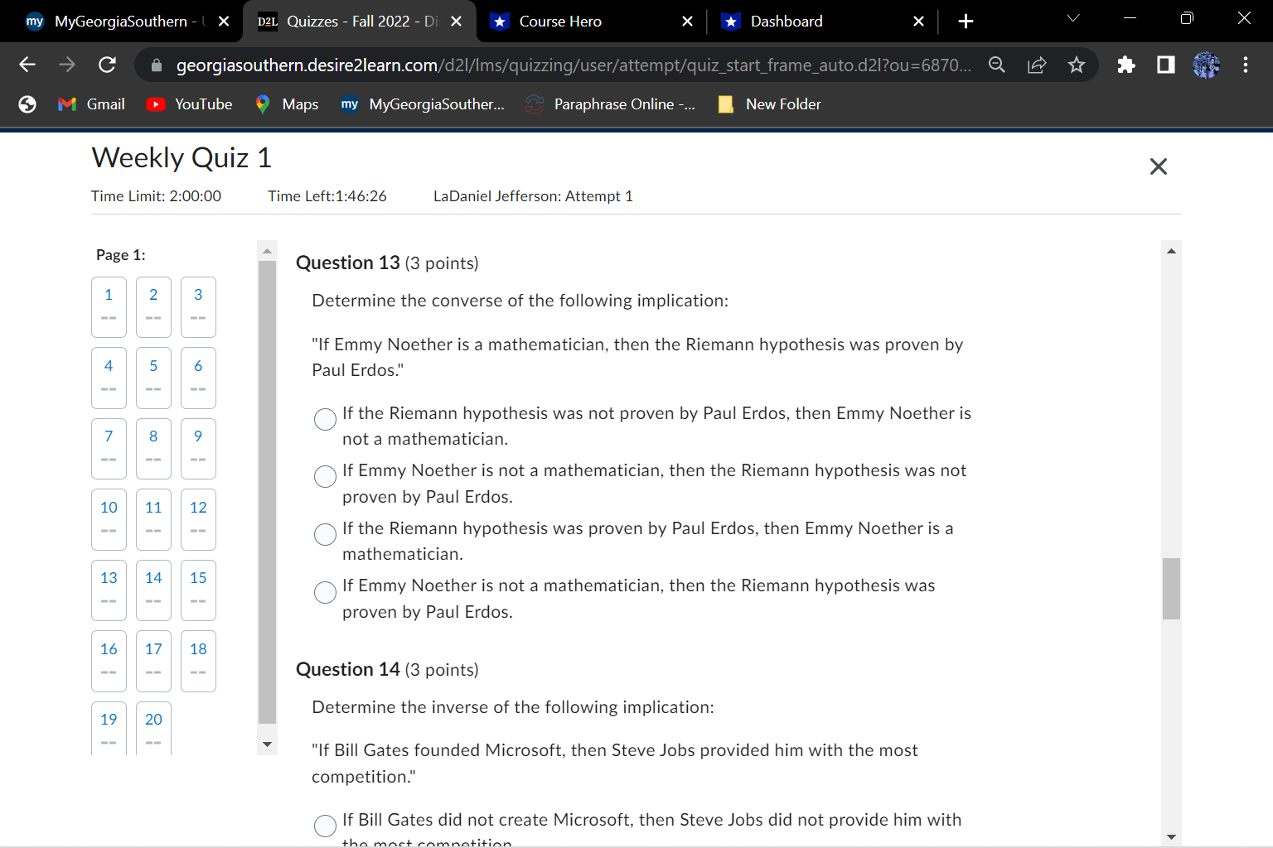The image size is (1273, 848).
Task: Toggle the browser side panel
Action: 1166,65
